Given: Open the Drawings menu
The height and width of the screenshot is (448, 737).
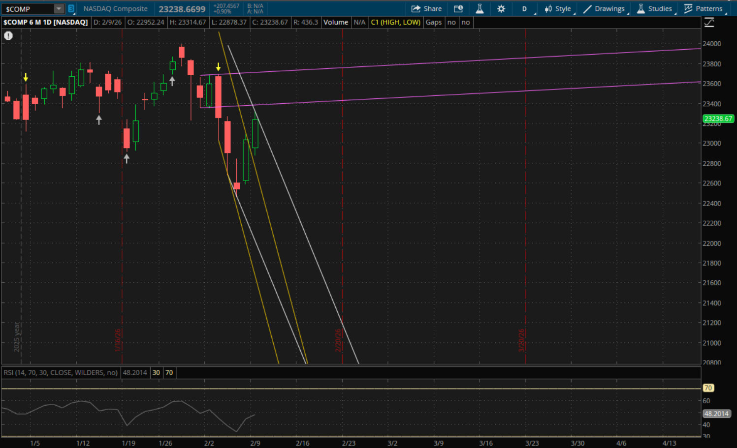Looking at the screenshot, I should 604,9.
